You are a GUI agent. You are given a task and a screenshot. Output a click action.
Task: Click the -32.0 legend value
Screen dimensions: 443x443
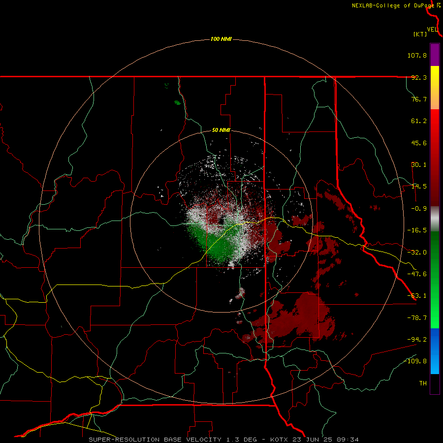(417, 253)
